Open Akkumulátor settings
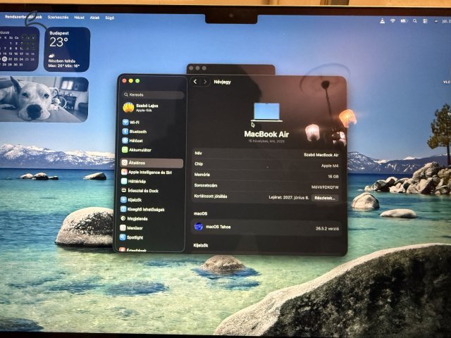This screenshot has width=451, height=338. (x=136, y=150)
